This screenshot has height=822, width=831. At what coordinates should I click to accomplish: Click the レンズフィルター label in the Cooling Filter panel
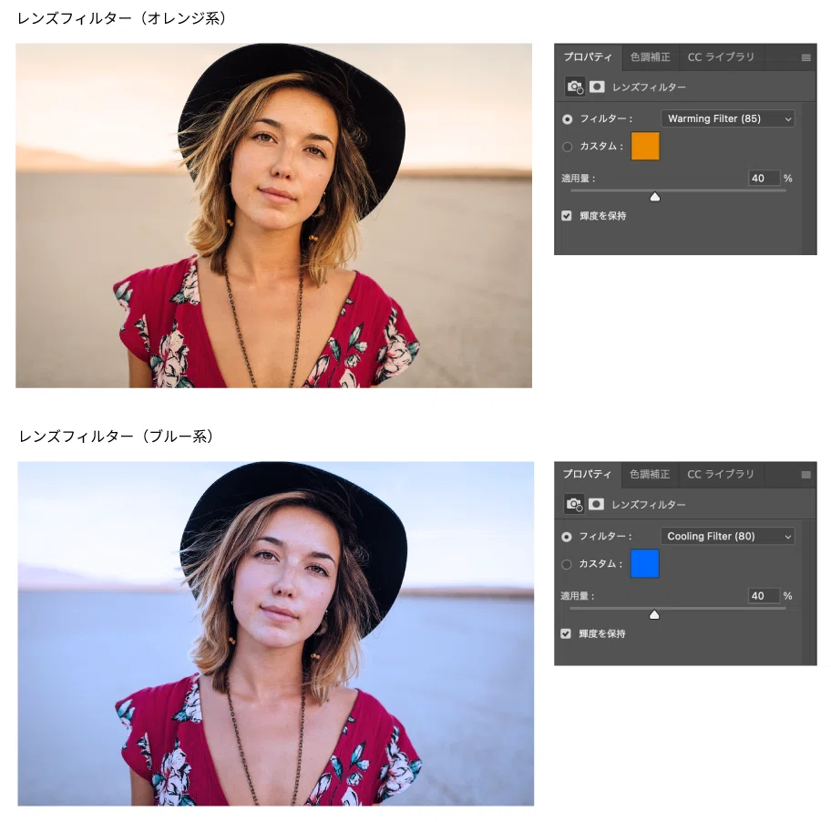(648, 505)
